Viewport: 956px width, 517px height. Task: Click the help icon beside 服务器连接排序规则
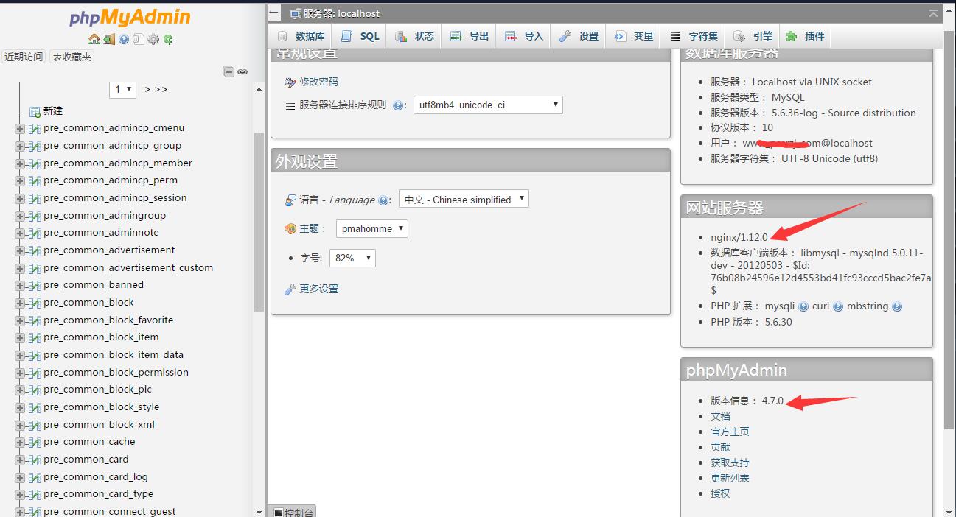(399, 105)
